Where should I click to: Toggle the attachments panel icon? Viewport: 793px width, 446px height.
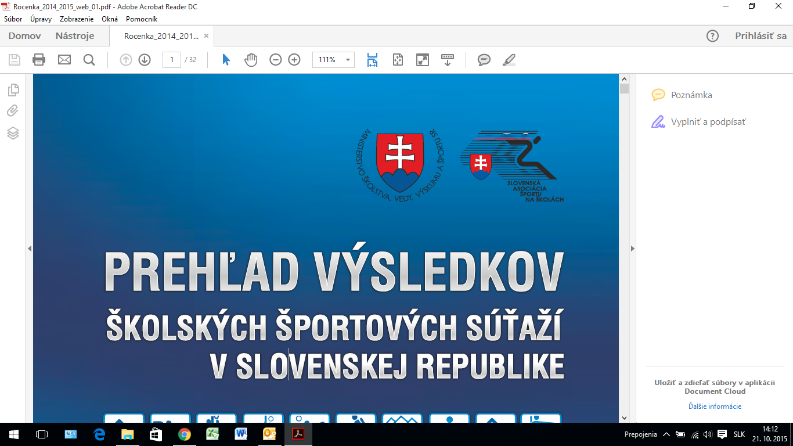[x=12, y=110]
